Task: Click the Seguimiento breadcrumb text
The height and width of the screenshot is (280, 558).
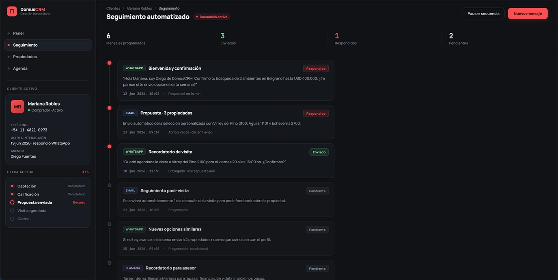Action: 169,8
